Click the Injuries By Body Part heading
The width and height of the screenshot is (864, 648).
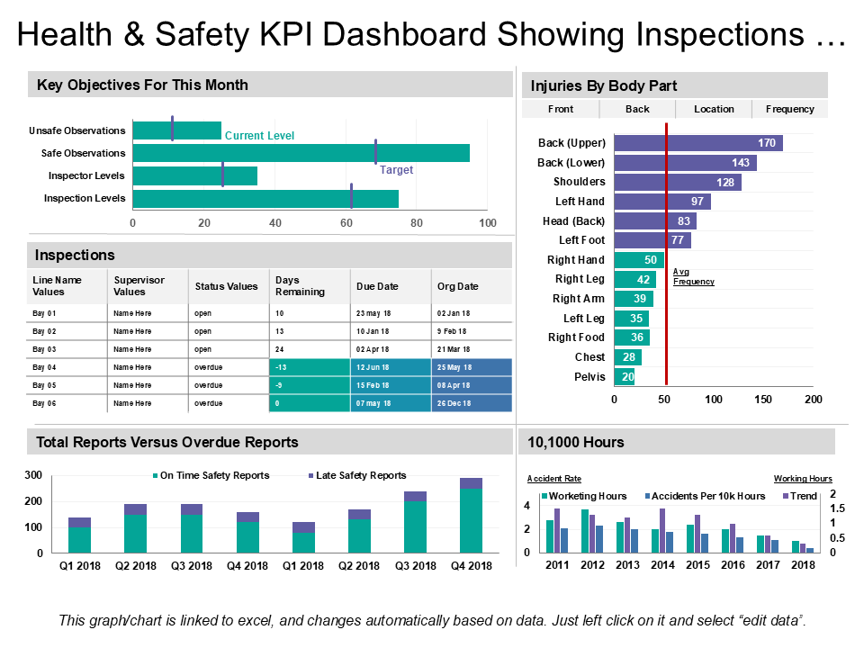(603, 86)
